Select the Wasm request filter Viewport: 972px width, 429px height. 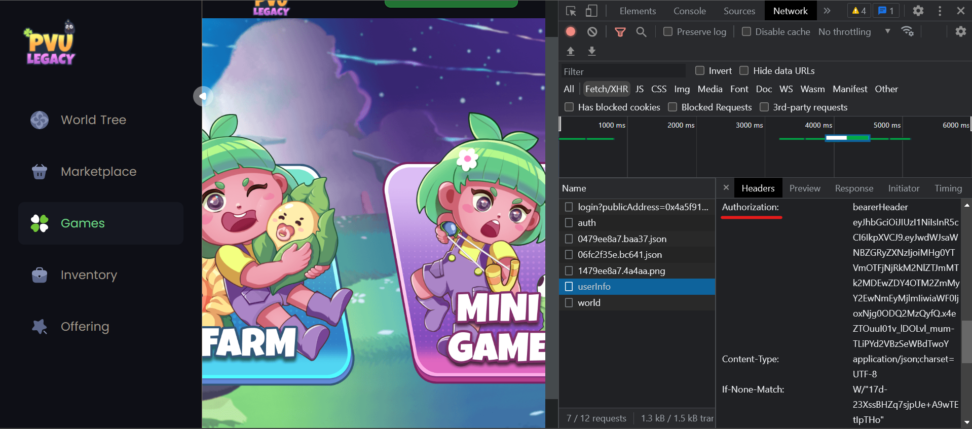pyautogui.click(x=812, y=89)
